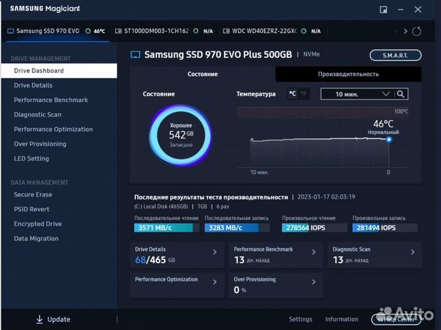The height and width of the screenshot is (330, 441).
Task: Click the WDC WD40EZRZ drive icon
Action: click(226, 31)
